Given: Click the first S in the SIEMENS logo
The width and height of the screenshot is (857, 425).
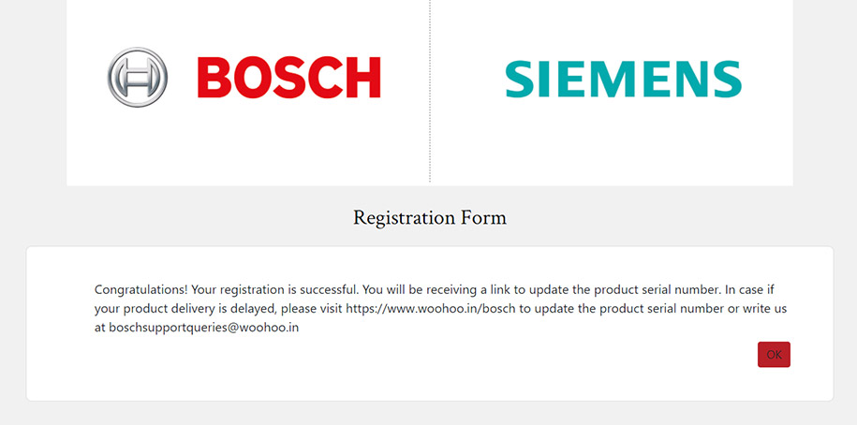Looking at the screenshot, I should (x=520, y=80).
